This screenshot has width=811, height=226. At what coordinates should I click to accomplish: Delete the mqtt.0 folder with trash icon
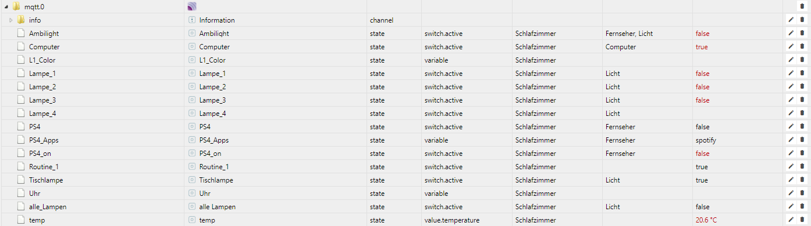(x=802, y=6)
